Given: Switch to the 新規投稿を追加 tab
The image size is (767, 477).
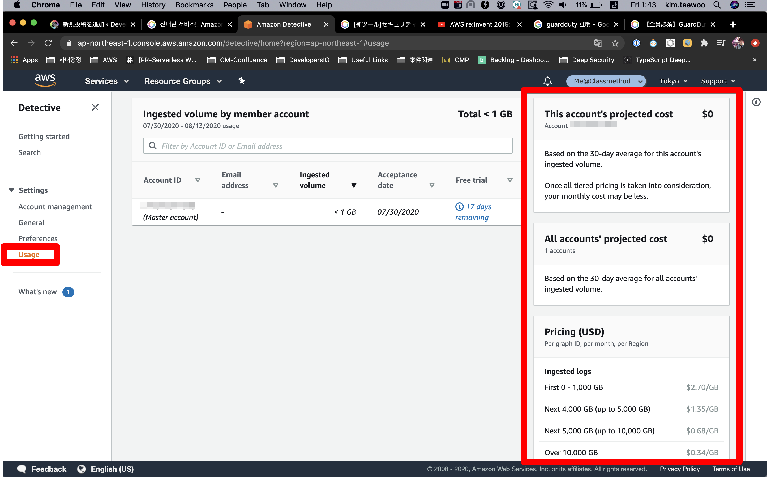Looking at the screenshot, I should click(x=93, y=24).
